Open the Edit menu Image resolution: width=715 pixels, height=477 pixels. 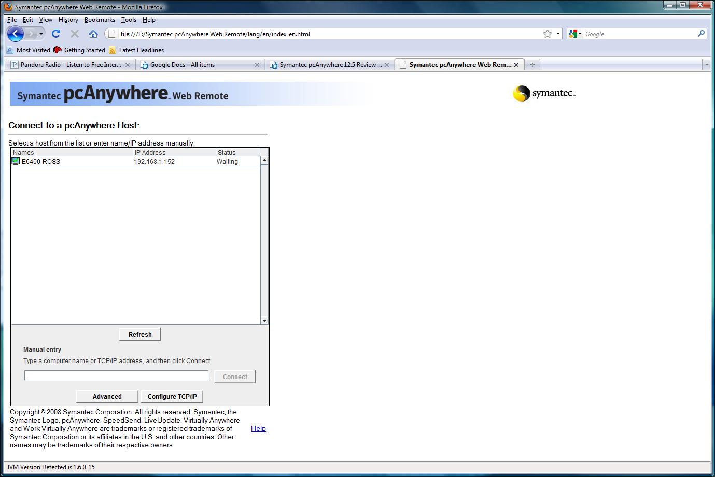click(28, 20)
